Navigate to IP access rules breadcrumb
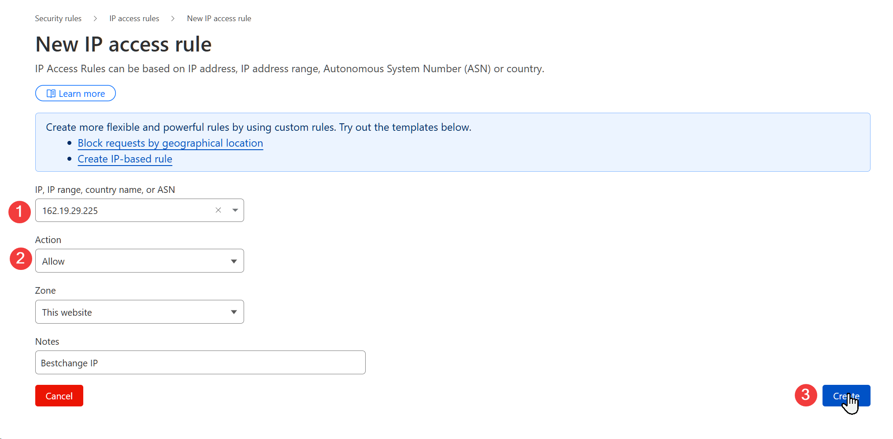Image resolution: width=893 pixels, height=439 pixels. (134, 18)
